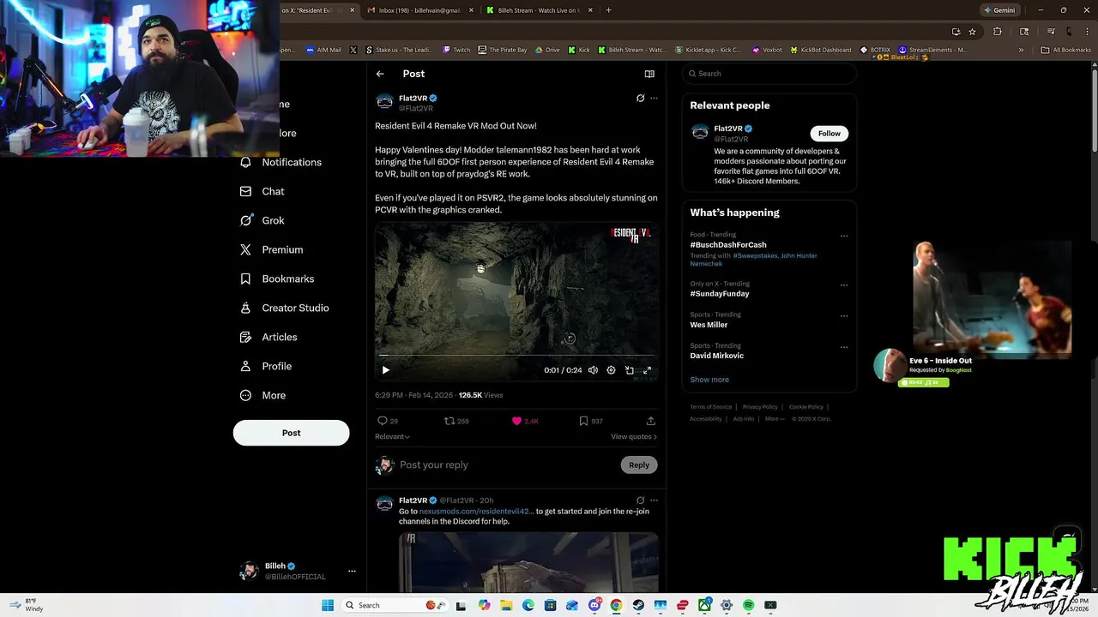1098x617 pixels.
Task: Open more options for #SundayFunday trend
Action: point(844,285)
